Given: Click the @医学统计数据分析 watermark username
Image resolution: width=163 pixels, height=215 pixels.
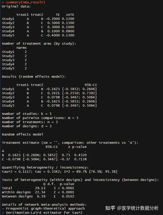Looking at the screenshot, I should [138, 208].
